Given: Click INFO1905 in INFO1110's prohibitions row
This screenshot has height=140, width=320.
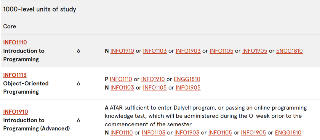Looking at the screenshot, I should 255,51.
